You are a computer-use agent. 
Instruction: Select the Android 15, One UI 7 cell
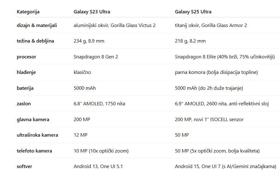pyautogui.click(x=226, y=166)
